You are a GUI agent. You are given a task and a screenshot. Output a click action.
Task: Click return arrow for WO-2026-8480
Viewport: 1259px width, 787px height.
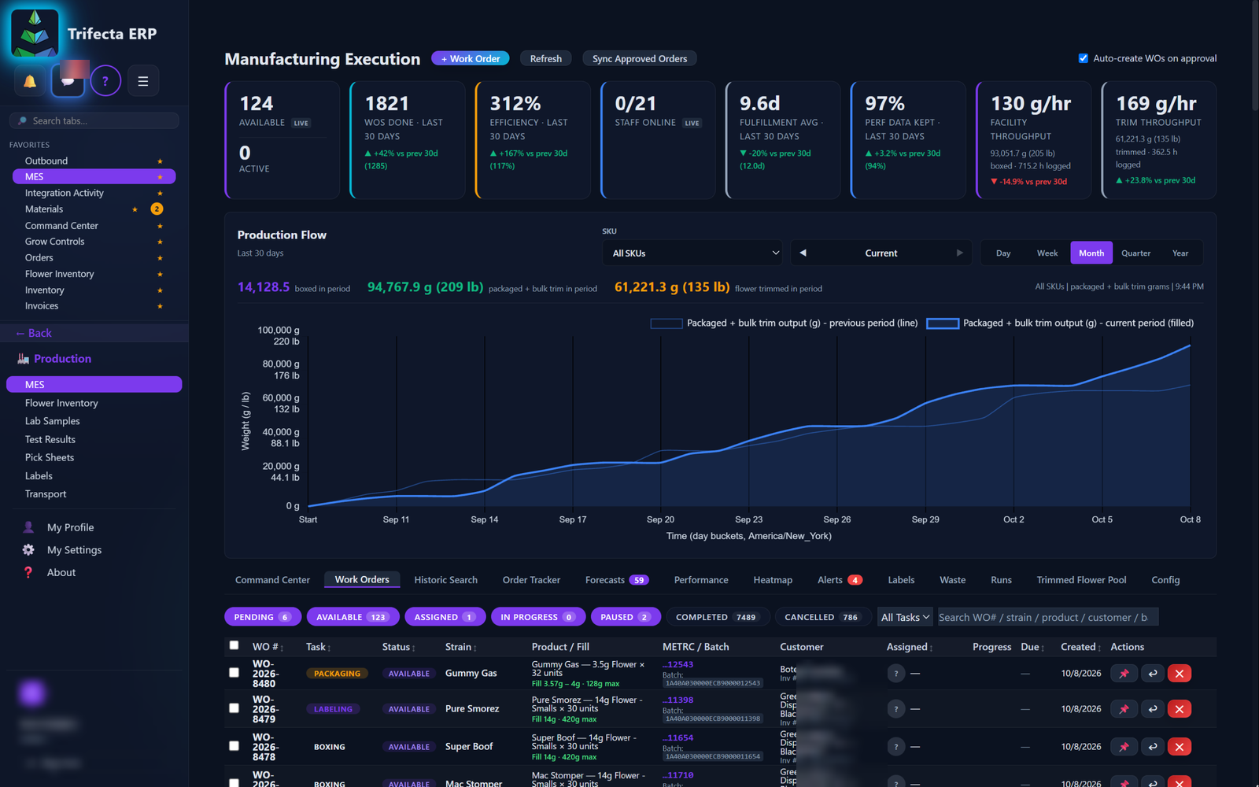coord(1153,674)
